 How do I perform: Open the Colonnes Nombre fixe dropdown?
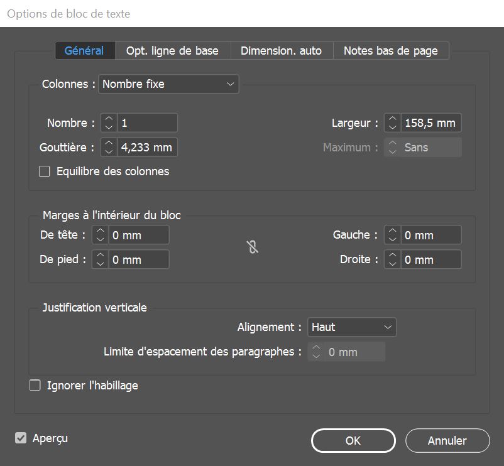(x=168, y=84)
